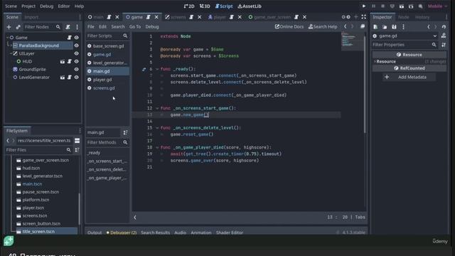
Task: Open the Output bottom panel
Action: (x=95, y=233)
